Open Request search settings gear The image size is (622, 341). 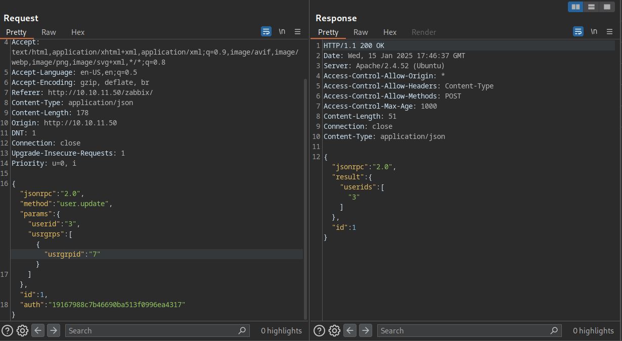(x=22, y=330)
